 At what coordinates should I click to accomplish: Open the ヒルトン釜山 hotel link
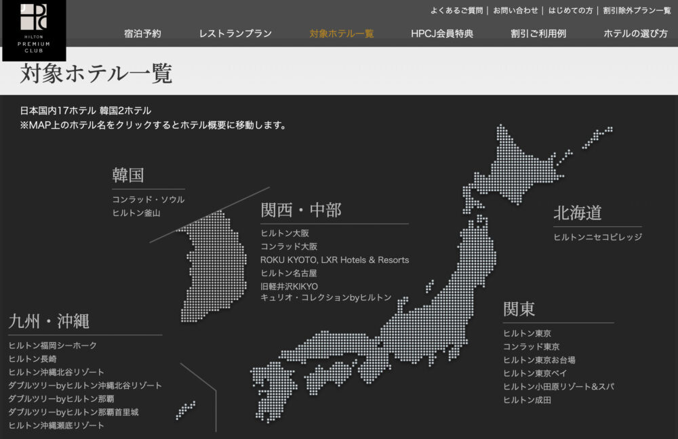point(136,213)
